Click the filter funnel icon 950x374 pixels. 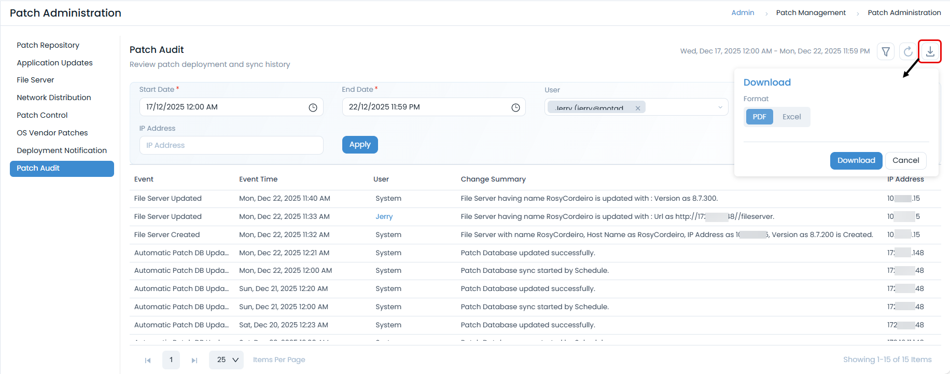886,51
